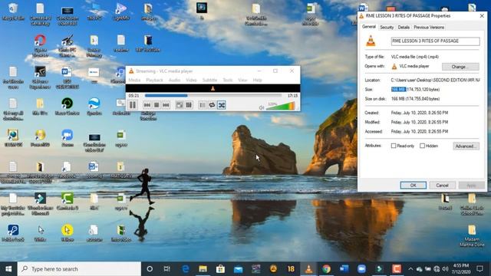
Task: Open Google Chrome from taskbar
Action: [326, 269]
